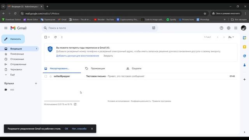Open the Конфиденциальность footer link
The image size is (249, 140).
coord(141,101)
